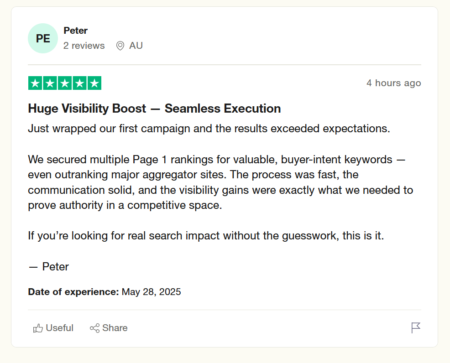This screenshot has width=450, height=363.
Task: Click the thumbs-up icon
Action: (38, 328)
